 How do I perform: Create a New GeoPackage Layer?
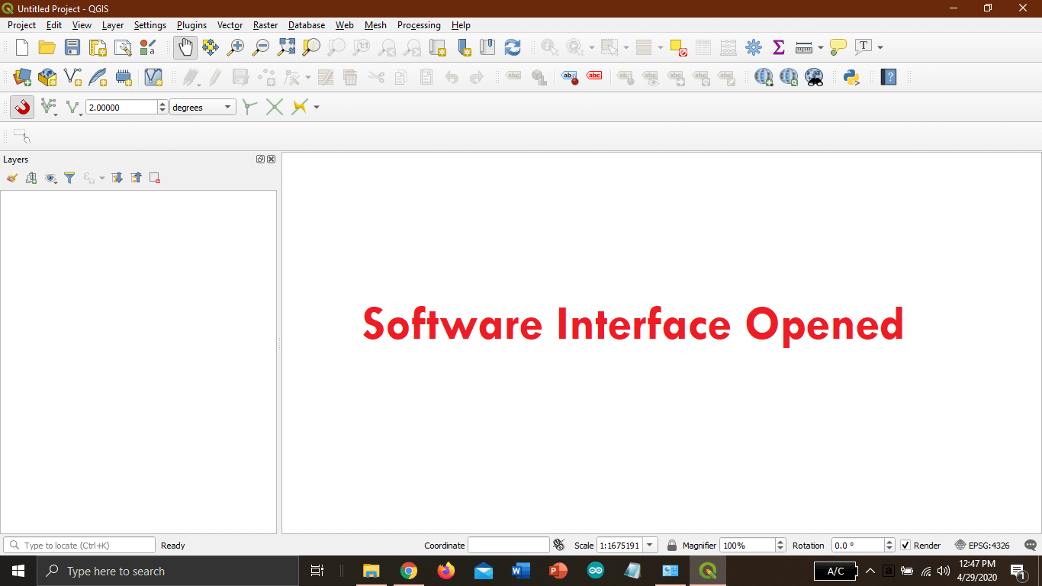click(47, 77)
